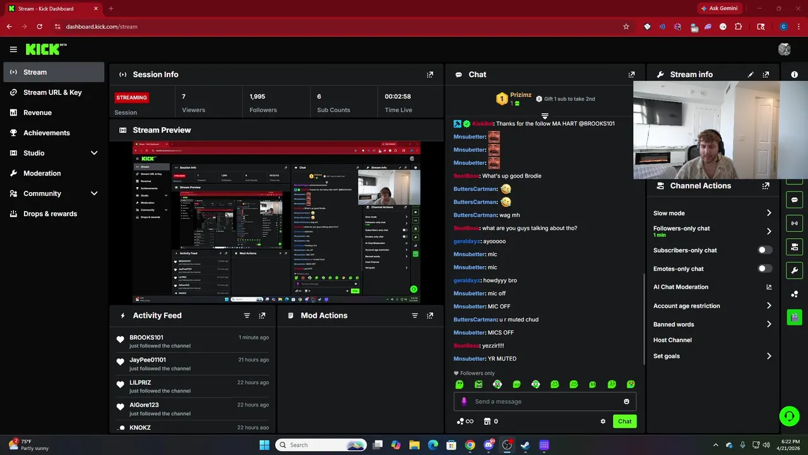Open profile avatar at top right
Image resolution: width=808 pixels, height=455 pixels.
point(785,49)
